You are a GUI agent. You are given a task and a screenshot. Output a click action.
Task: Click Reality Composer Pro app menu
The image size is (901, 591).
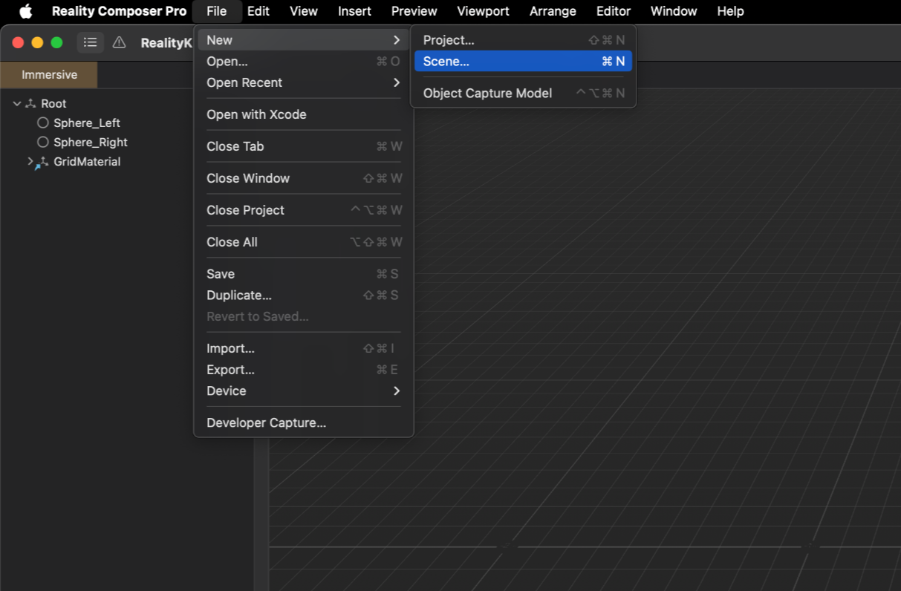point(119,11)
